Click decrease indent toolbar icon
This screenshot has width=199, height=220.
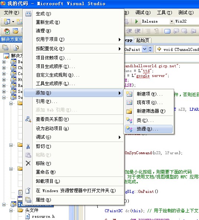[129, 31]
